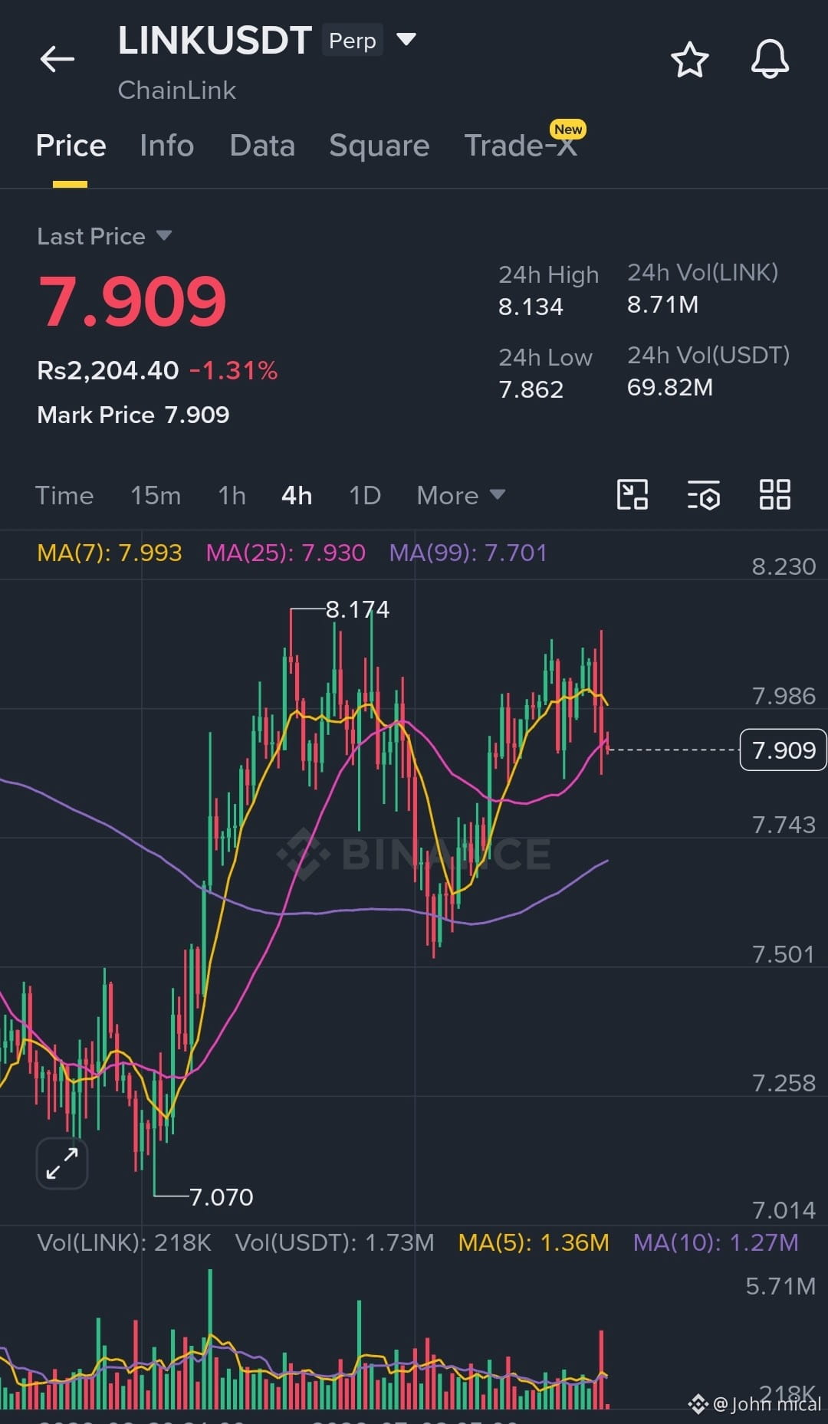Tap the Perp contract label

tap(353, 40)
